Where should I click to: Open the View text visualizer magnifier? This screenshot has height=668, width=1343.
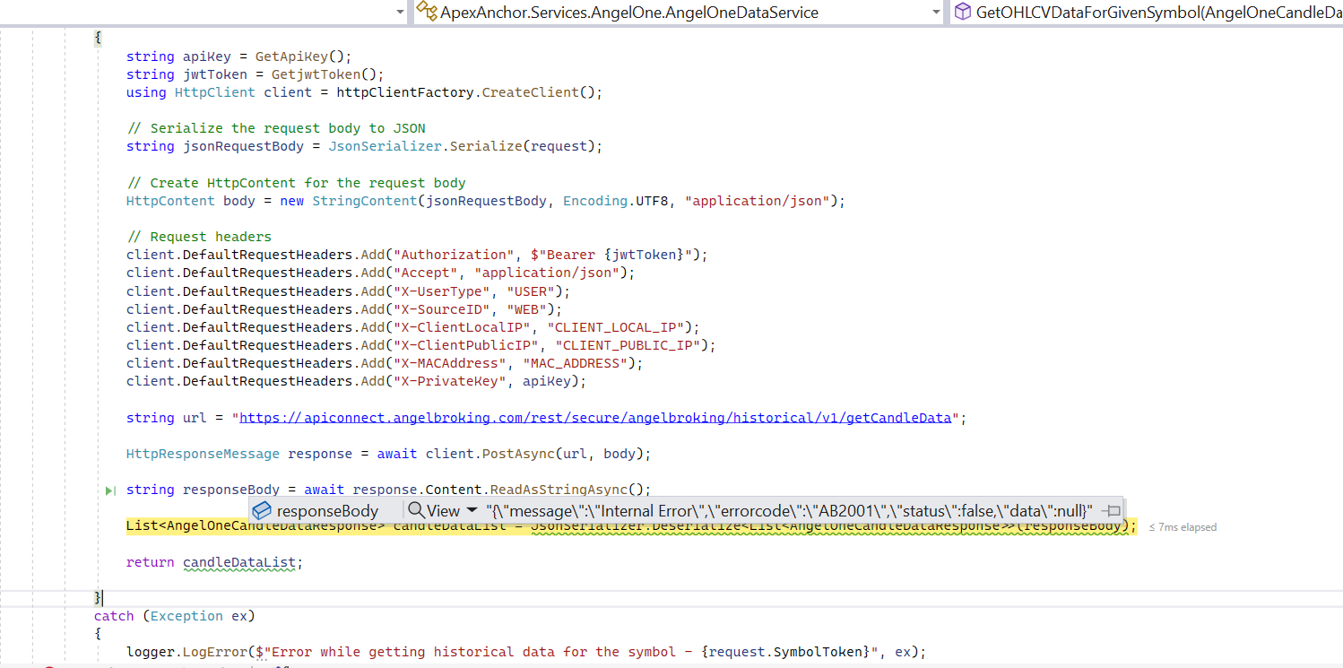coord(416,510)
